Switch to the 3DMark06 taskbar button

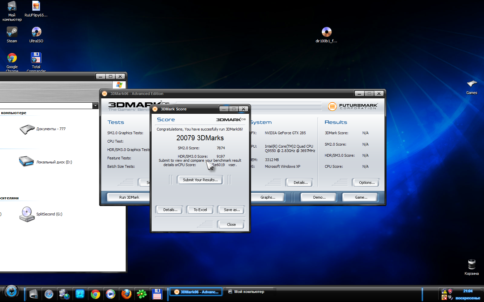click(196, 292)
